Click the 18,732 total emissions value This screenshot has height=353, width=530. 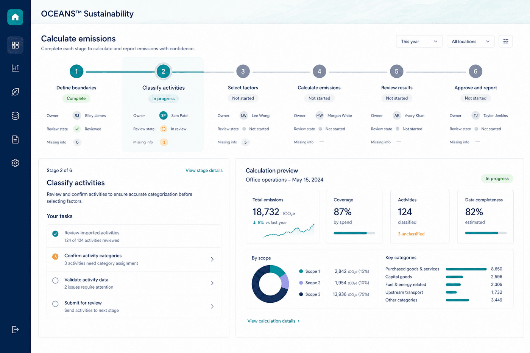coord(266,212)
